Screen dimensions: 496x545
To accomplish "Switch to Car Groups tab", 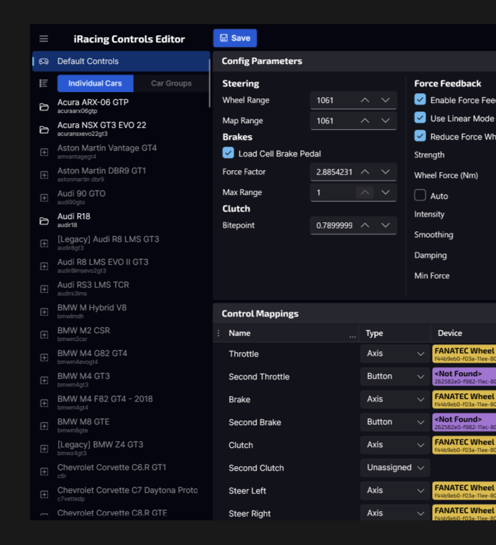I will click(171, 83).
